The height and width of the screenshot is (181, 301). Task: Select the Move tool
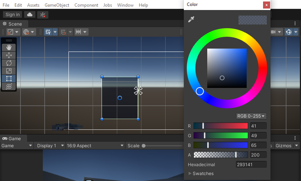(9, 55)
